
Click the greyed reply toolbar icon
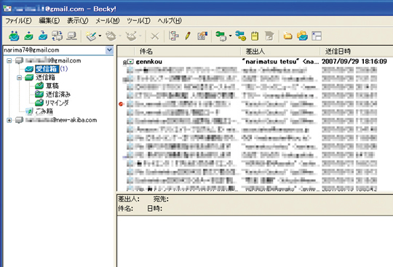(x=111, y=36)
